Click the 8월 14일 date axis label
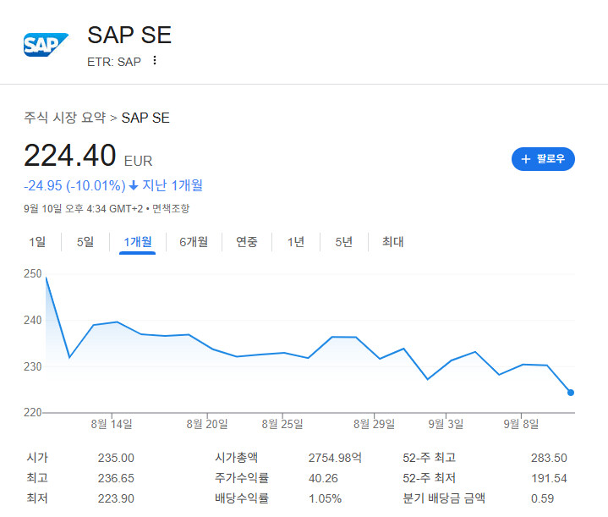The width and height of the screenshot is (608, 517). click(112, 423)
